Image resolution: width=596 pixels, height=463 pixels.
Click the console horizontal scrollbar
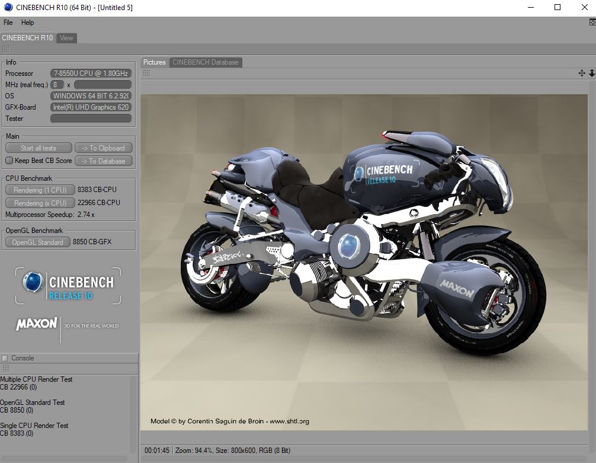point(64,458)
